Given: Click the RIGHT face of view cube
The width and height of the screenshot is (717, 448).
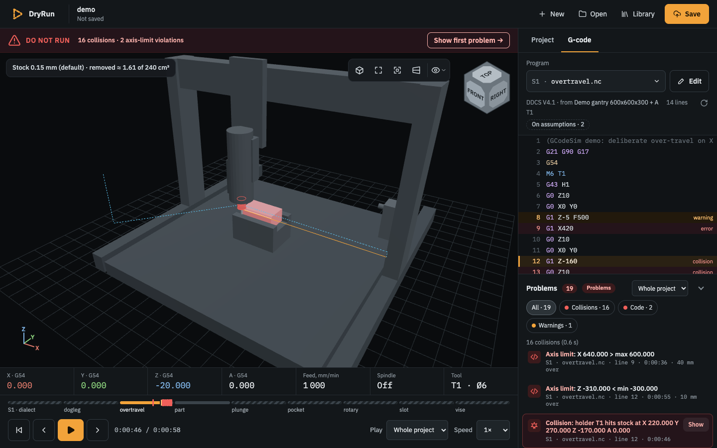Looking at the screenshot, I should [498, 94].
